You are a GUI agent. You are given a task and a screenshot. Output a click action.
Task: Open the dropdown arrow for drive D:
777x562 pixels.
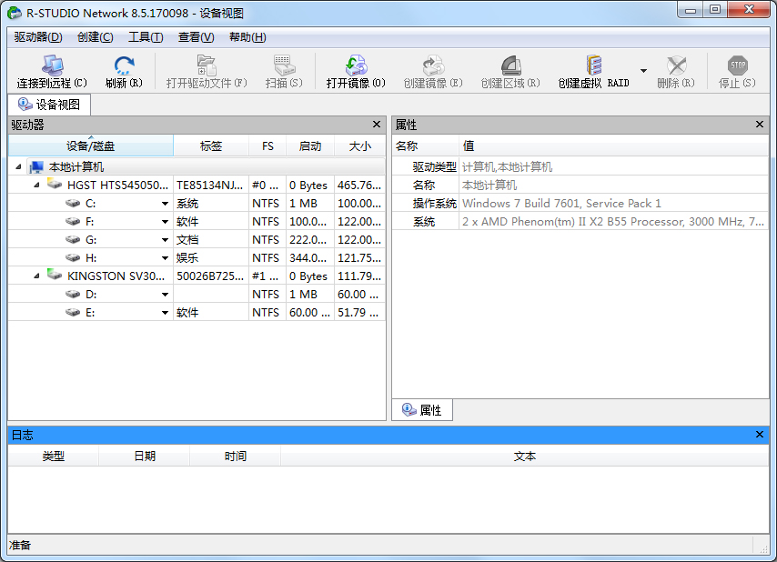coord(165,295)
